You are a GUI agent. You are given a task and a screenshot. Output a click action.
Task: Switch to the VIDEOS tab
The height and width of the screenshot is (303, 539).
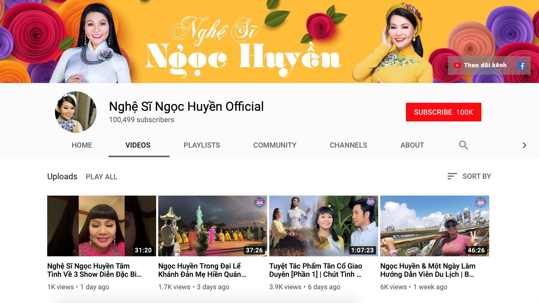(x=138, y=145)
